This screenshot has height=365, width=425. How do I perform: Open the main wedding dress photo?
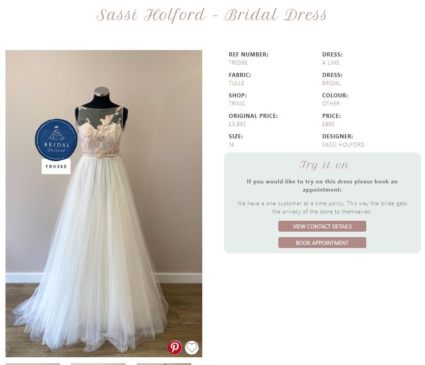click(x=104, y=203)
